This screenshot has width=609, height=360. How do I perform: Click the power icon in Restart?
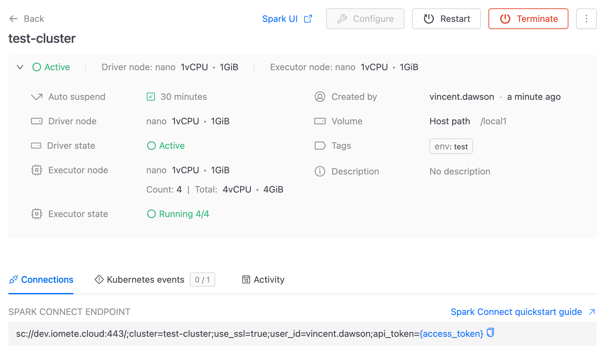429,19
